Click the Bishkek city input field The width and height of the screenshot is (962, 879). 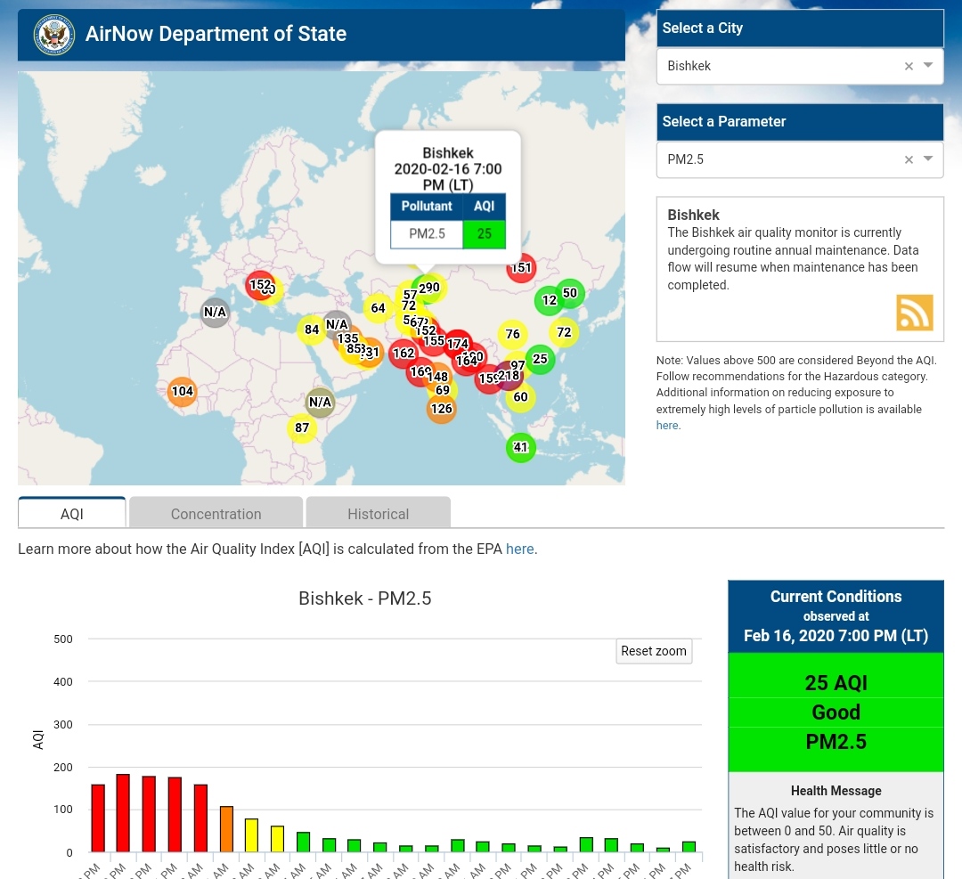click(x=775, y=66)
